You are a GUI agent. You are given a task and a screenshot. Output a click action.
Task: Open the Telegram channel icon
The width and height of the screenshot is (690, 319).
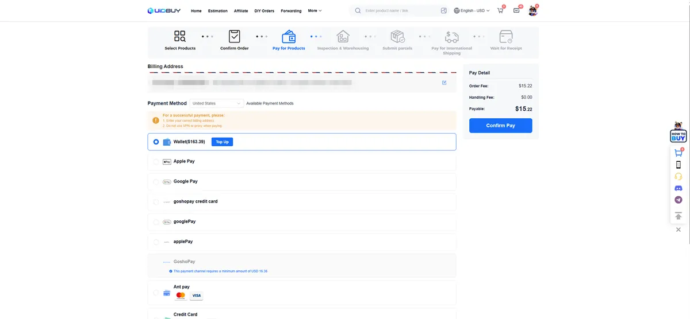[x=678, y=200]
